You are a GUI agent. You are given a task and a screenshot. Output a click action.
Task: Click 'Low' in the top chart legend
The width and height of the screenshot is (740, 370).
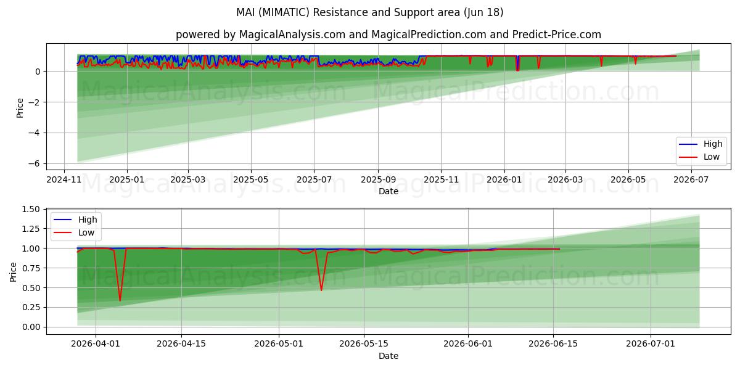[712, 157]
